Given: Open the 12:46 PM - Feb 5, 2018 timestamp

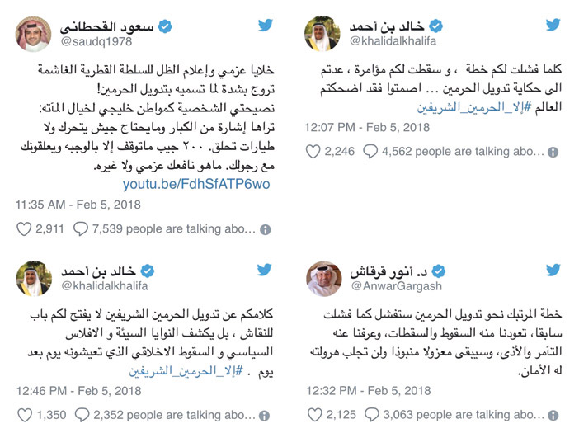Looking at the screenshot, I should click(x=78, y=391).
